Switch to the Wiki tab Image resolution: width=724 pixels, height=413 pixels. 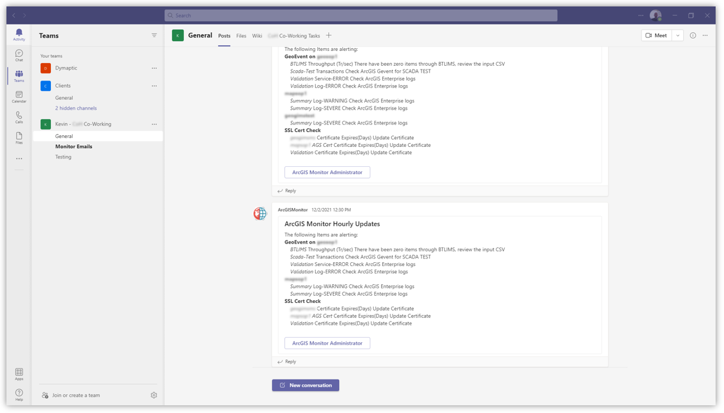[x=257, y=36]
